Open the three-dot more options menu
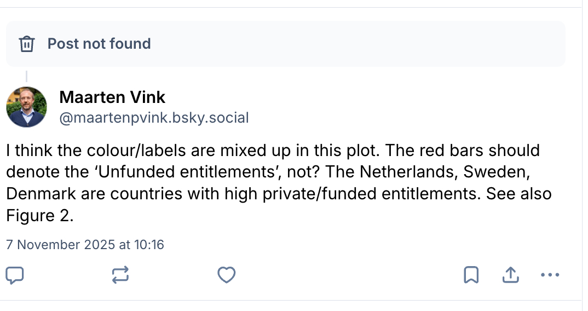This screenshot has height=311, width=588. [550, 275]
